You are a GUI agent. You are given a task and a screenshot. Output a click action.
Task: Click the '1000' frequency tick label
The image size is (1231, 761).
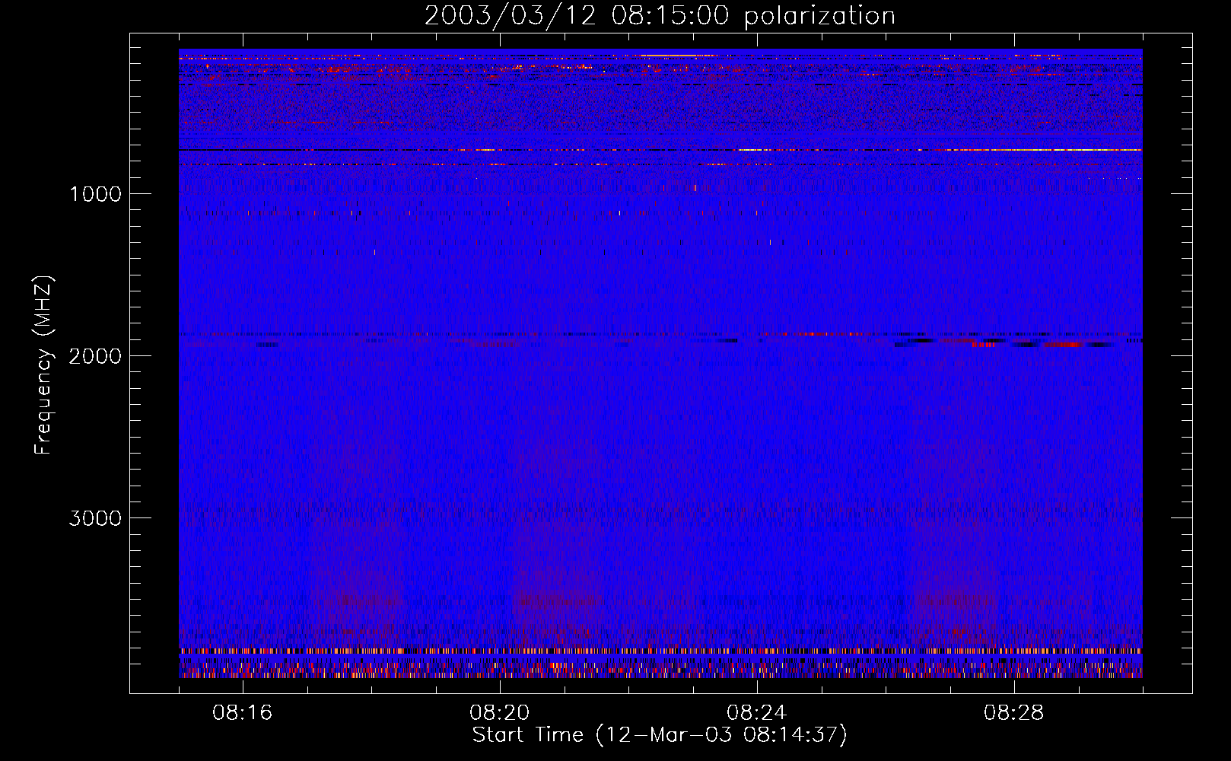[95, 194]
